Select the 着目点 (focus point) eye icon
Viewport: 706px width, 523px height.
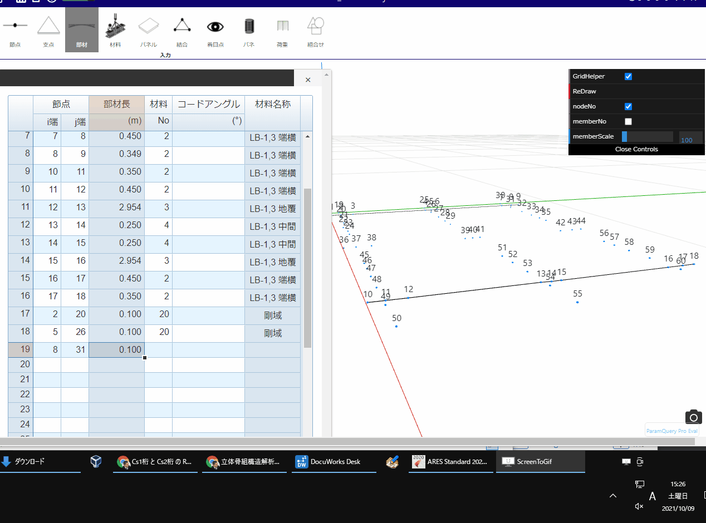[215, 31]
